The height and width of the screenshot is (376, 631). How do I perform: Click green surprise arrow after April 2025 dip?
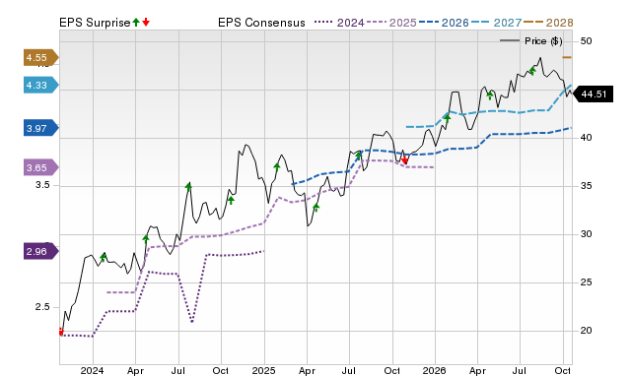point(316,208)
